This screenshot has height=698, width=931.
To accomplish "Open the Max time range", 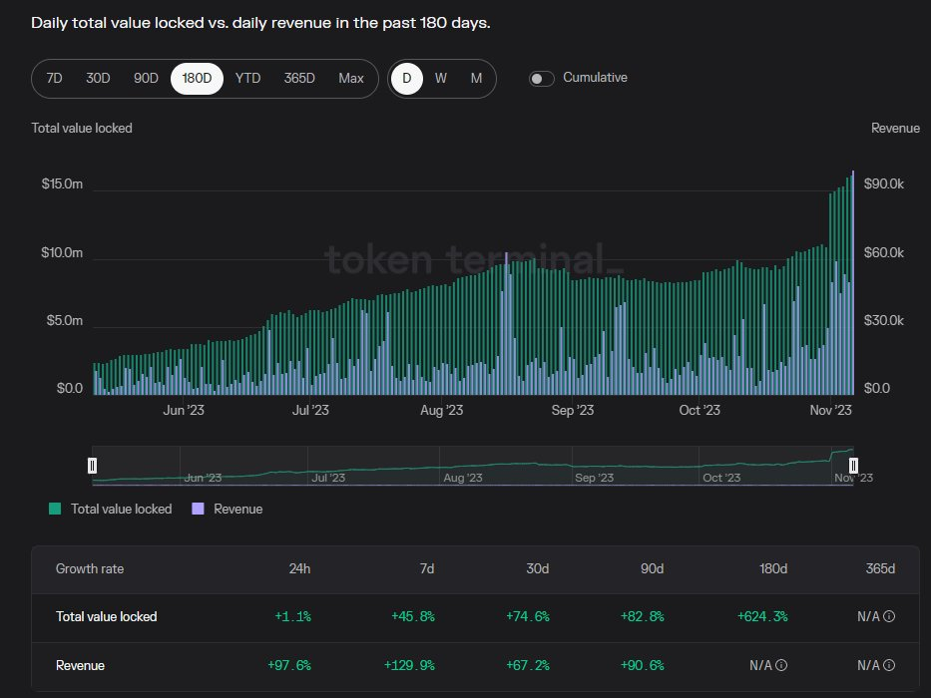I will coord(351,78).
